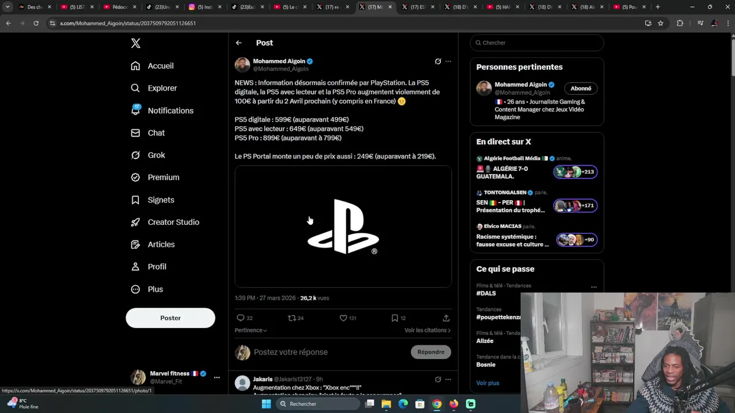Click the browser back arrow
The image size is (735, 413).
[8, 23]
